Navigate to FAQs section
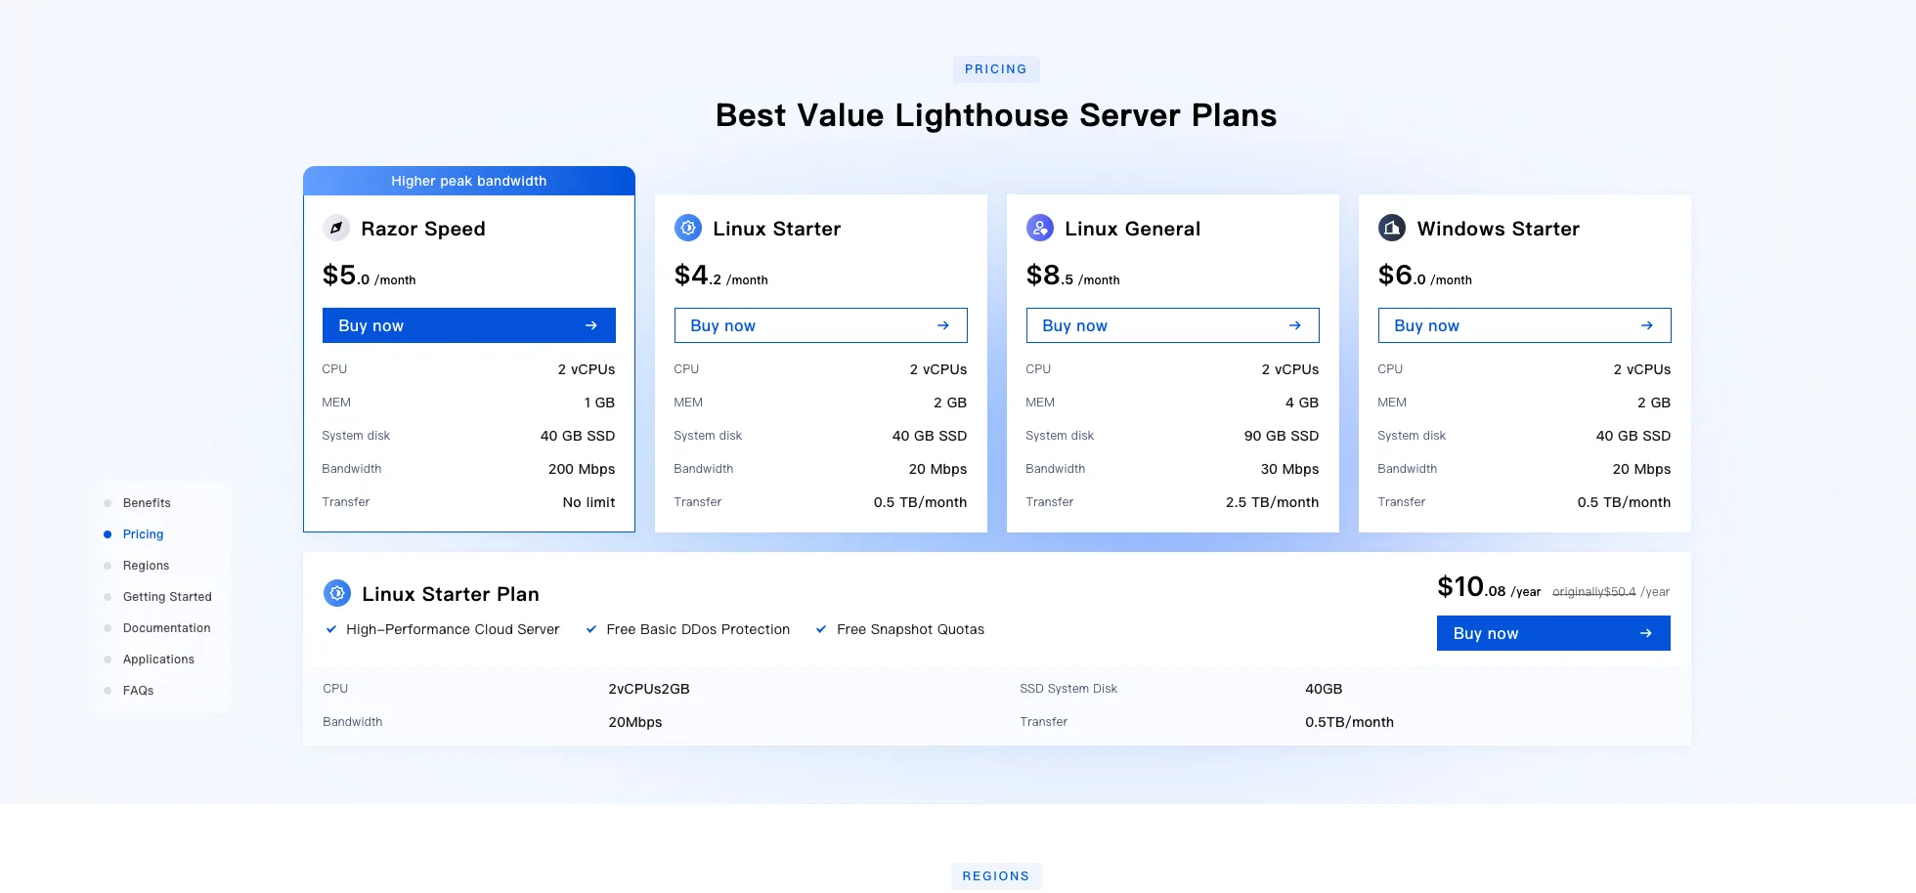The height and width of the screenshot is (893, 1916). (138, 691)
